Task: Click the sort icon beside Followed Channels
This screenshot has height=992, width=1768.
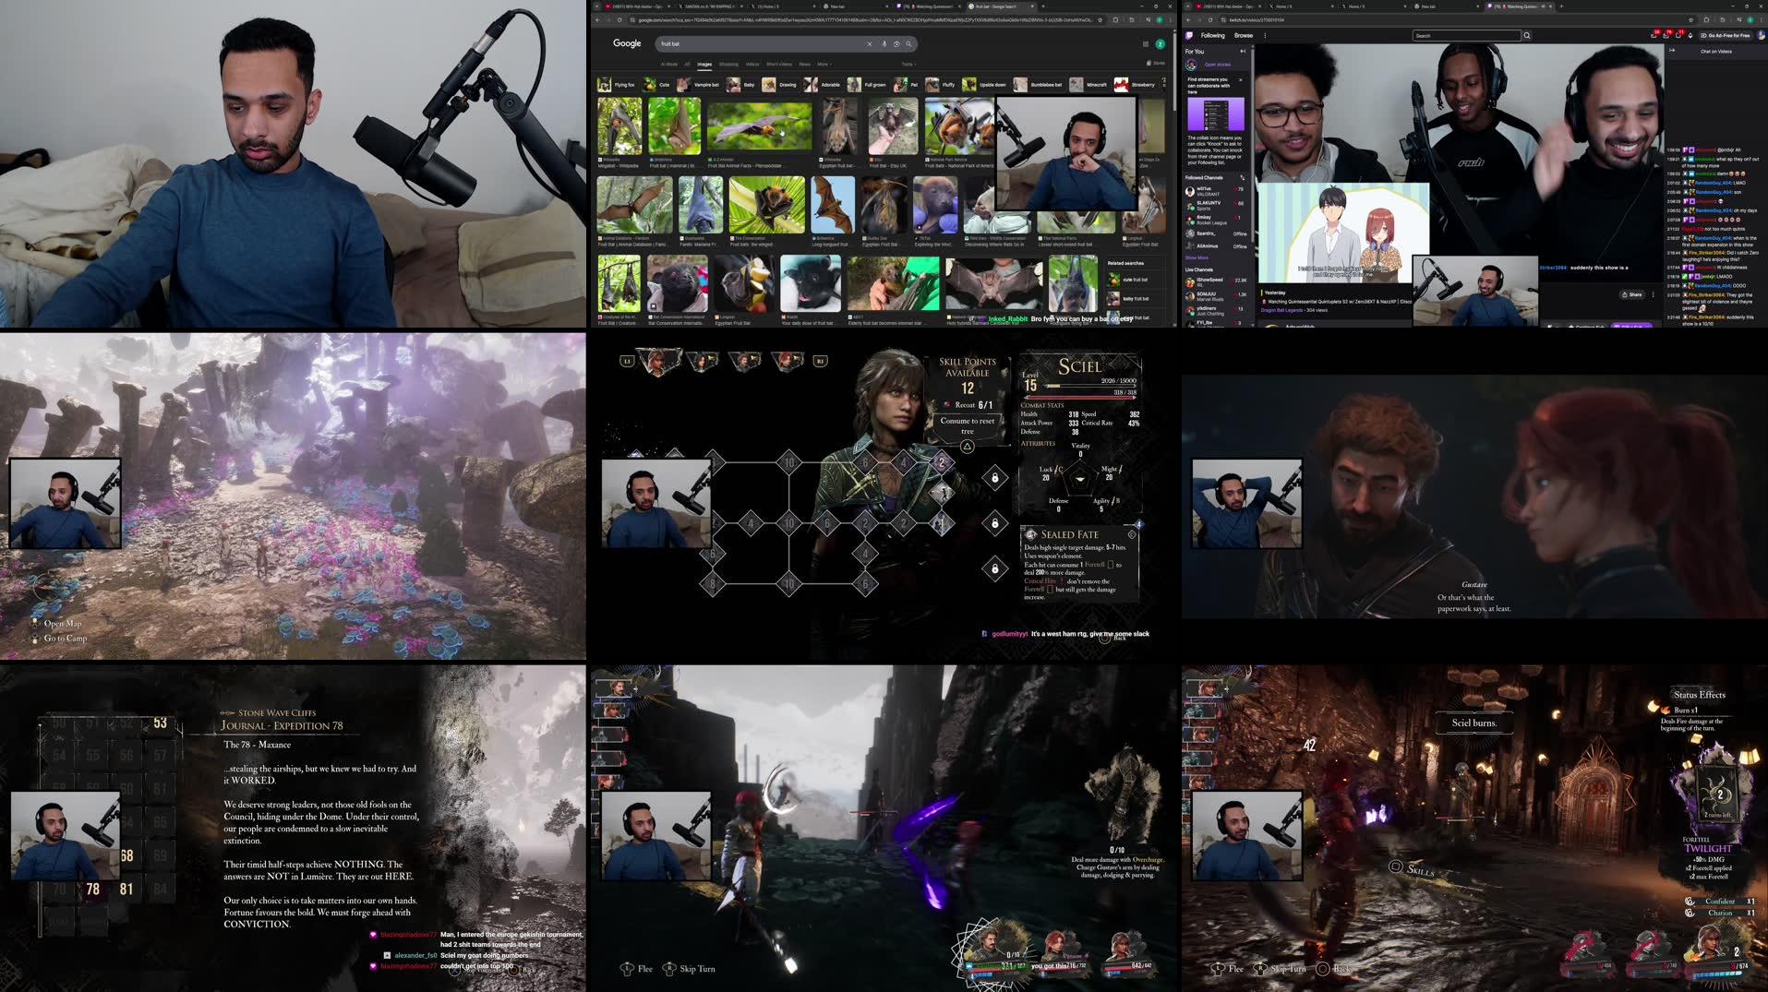Action: 1241,179
